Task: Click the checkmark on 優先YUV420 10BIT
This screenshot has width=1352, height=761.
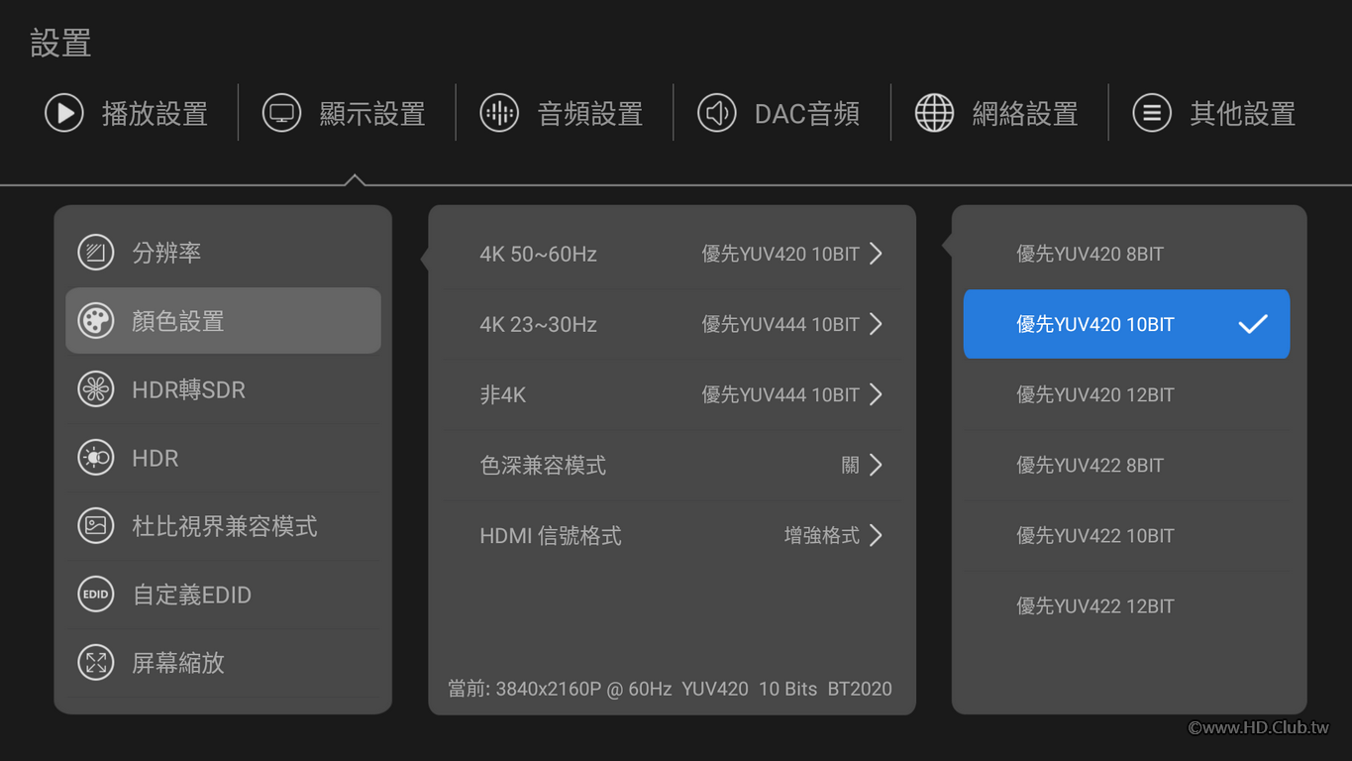Action: (x=1253, y=324)
